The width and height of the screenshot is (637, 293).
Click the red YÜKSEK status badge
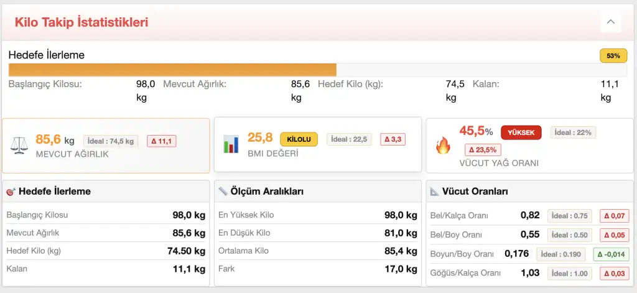pyautogui.click(x=521, y=133)
